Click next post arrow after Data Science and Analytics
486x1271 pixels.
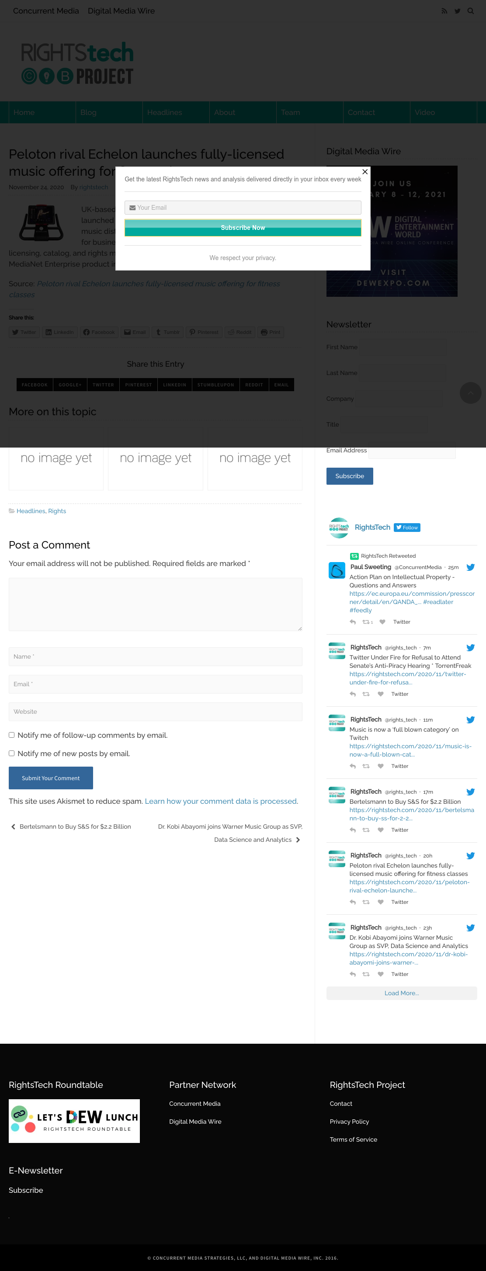coord(298,840)
